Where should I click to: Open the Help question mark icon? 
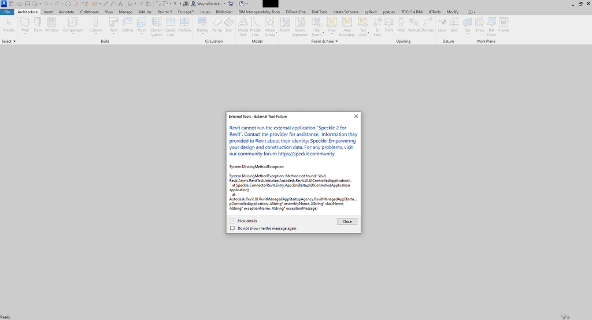tap(242, 4)
